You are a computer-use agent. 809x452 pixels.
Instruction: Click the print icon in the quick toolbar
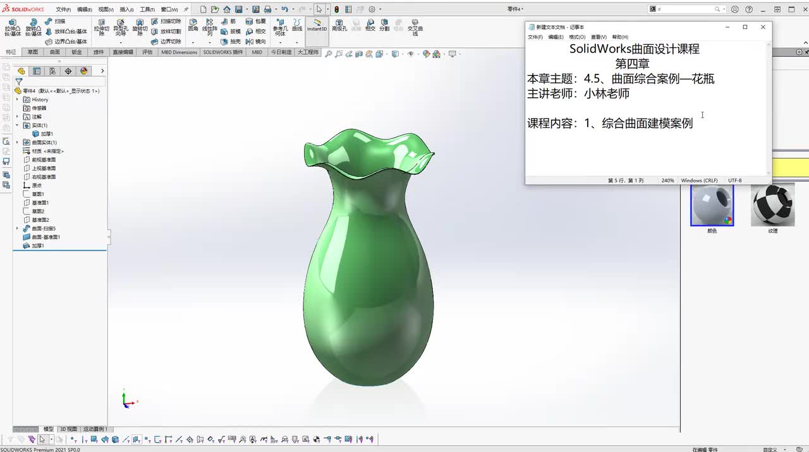coord(267,9)
